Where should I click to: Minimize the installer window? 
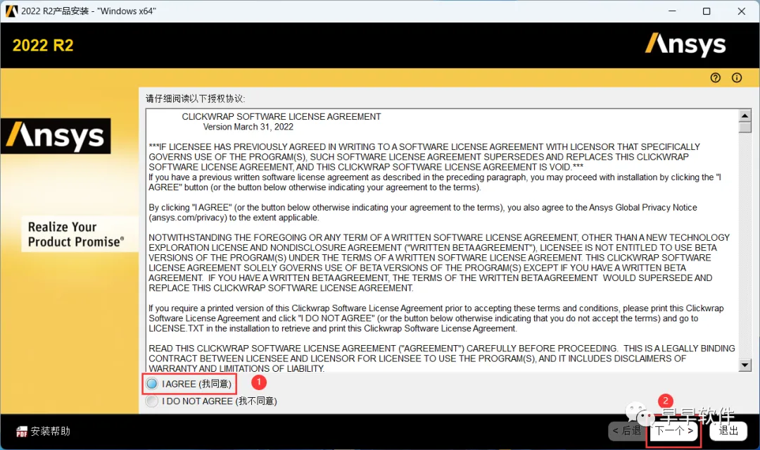tap(672, 11)
